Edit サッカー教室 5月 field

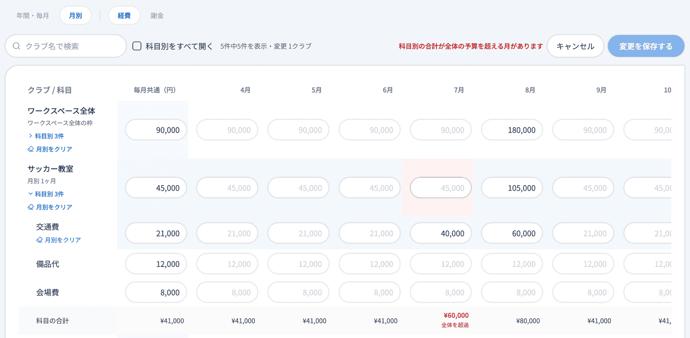(298, 188)
